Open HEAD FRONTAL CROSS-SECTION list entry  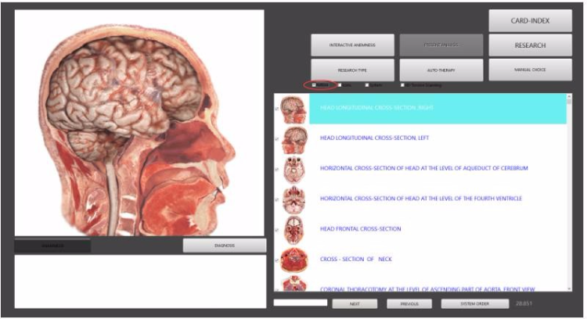360,229
